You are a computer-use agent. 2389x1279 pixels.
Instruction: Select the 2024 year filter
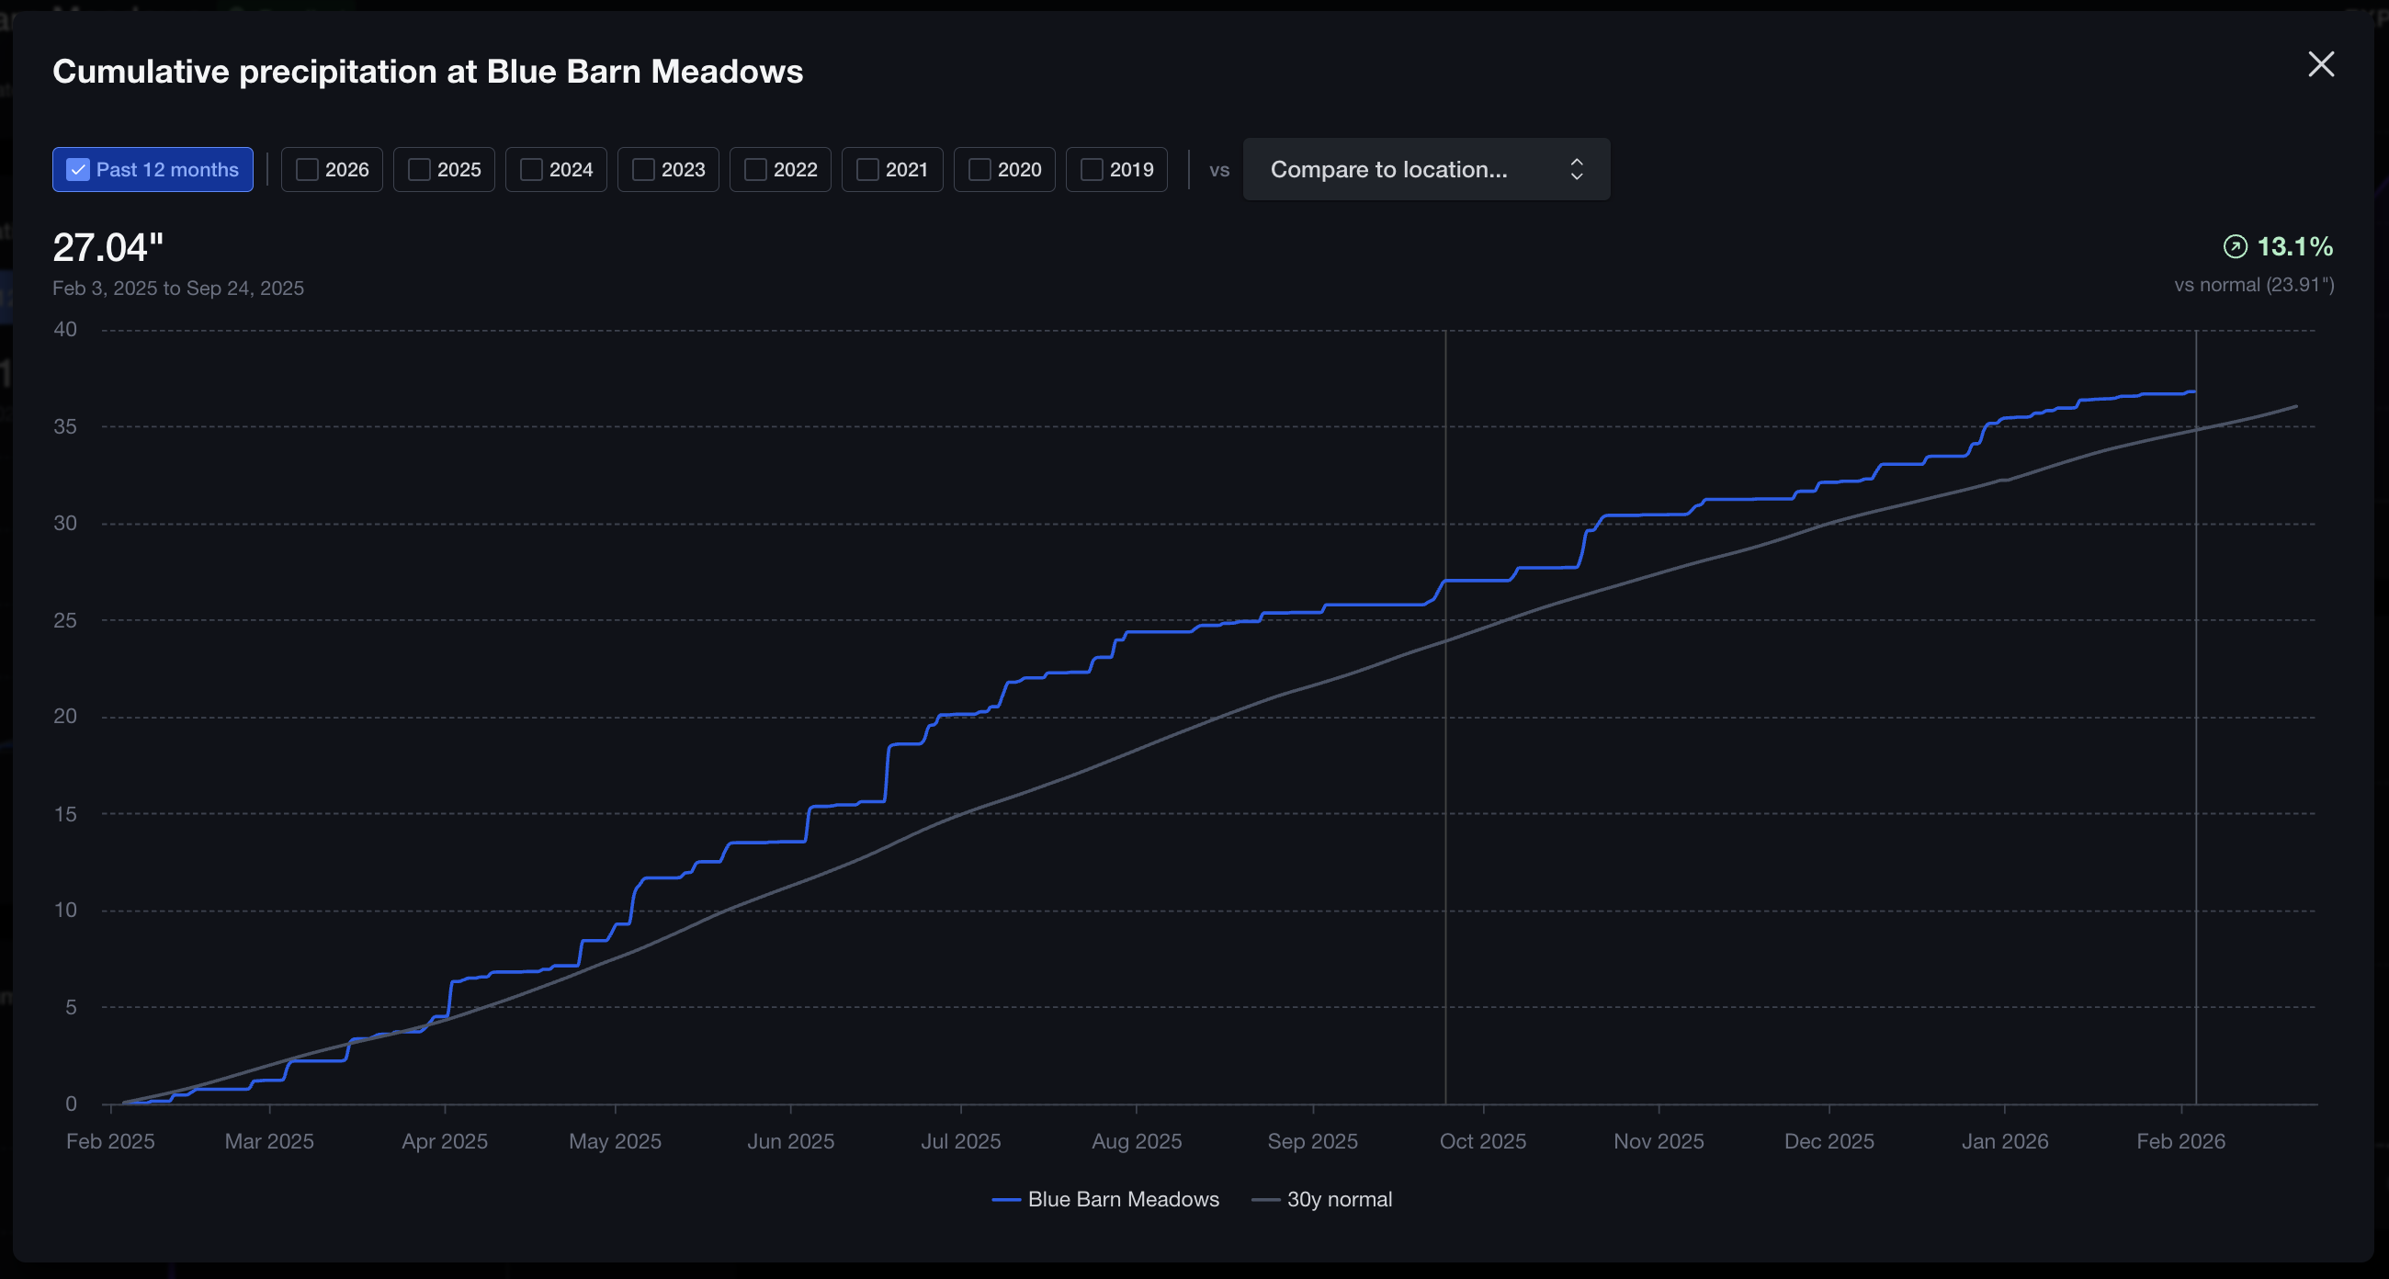coord(531,170)
